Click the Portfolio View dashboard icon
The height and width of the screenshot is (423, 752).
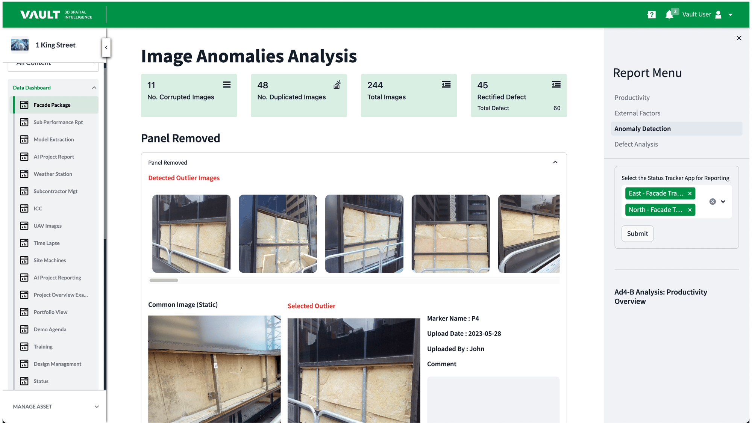[24, 312]
